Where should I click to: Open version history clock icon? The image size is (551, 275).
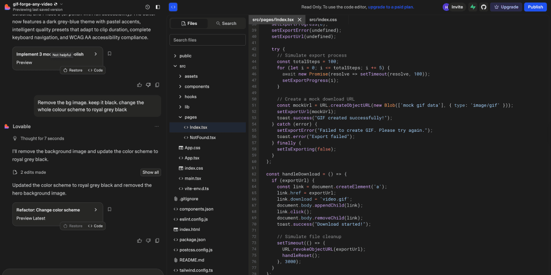point(148,7)
